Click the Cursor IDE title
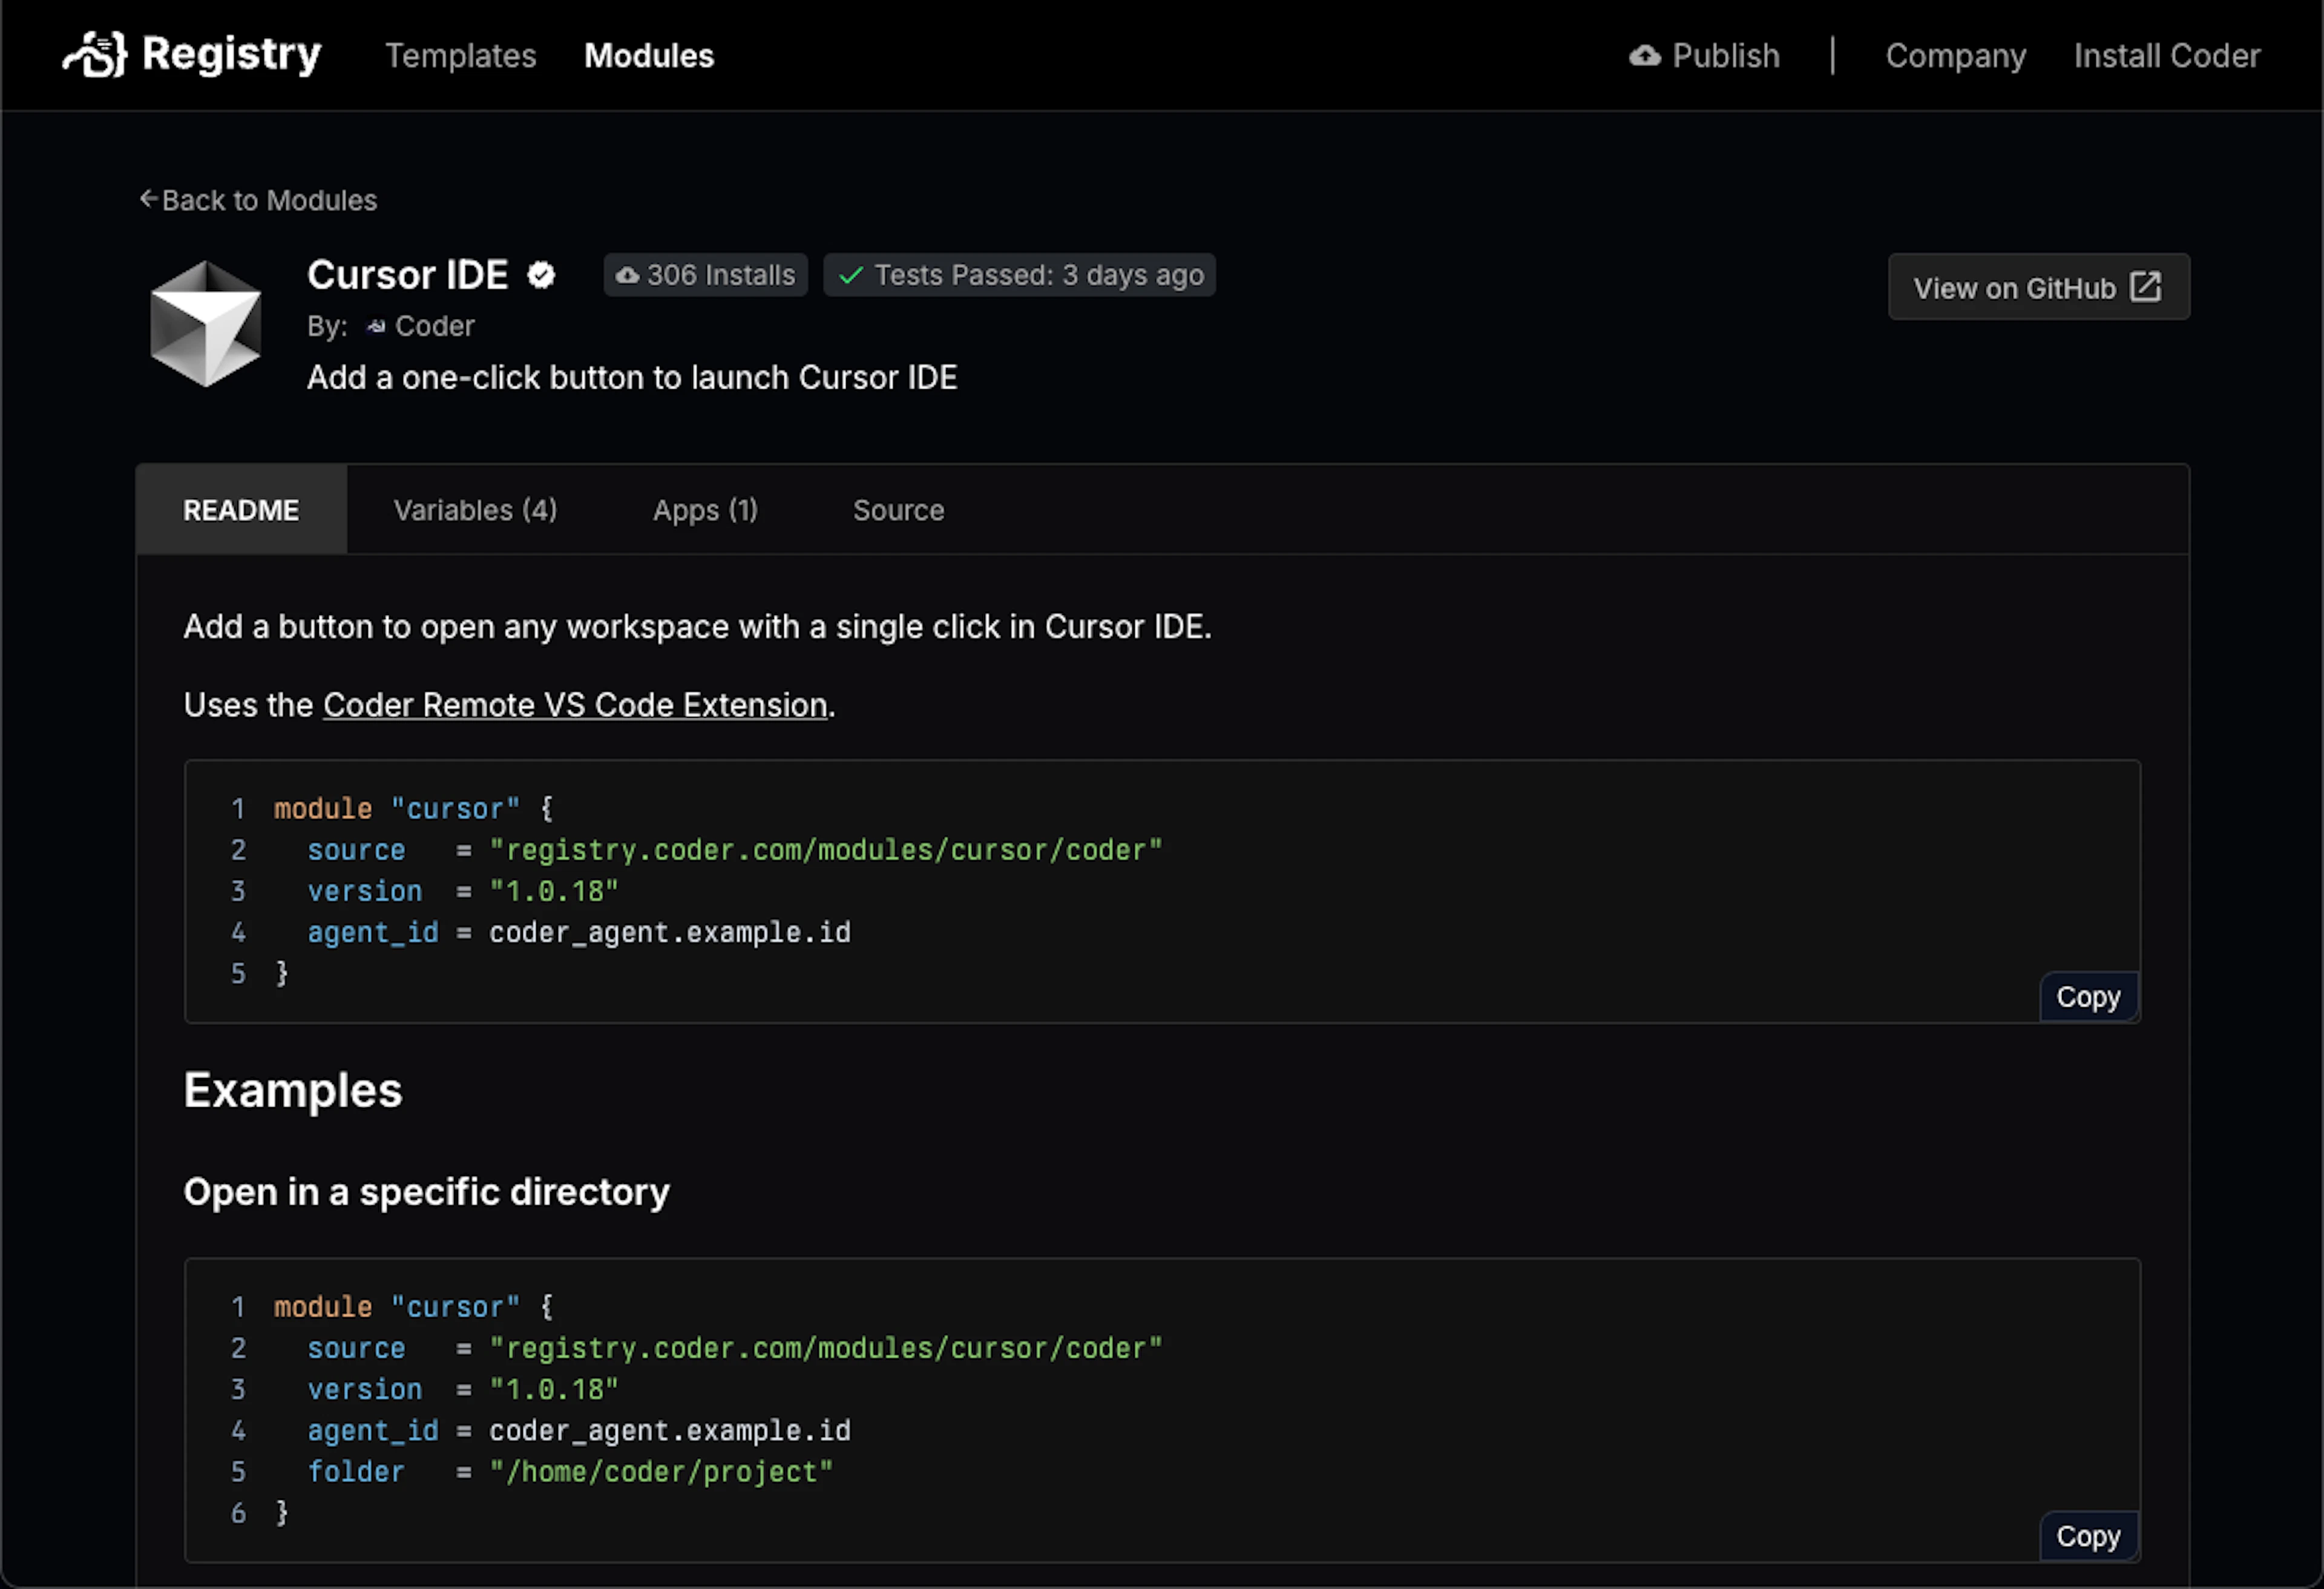 pos(407,275)
